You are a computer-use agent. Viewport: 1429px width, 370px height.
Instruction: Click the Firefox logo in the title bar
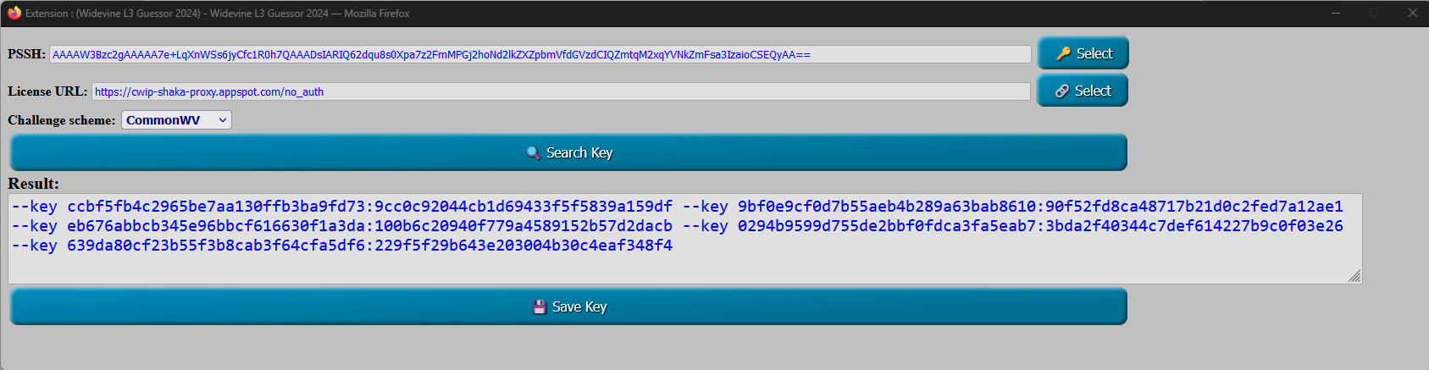14,13
